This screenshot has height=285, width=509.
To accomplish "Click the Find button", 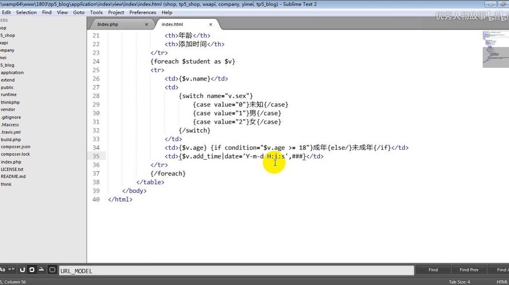I will click(433, 270).
